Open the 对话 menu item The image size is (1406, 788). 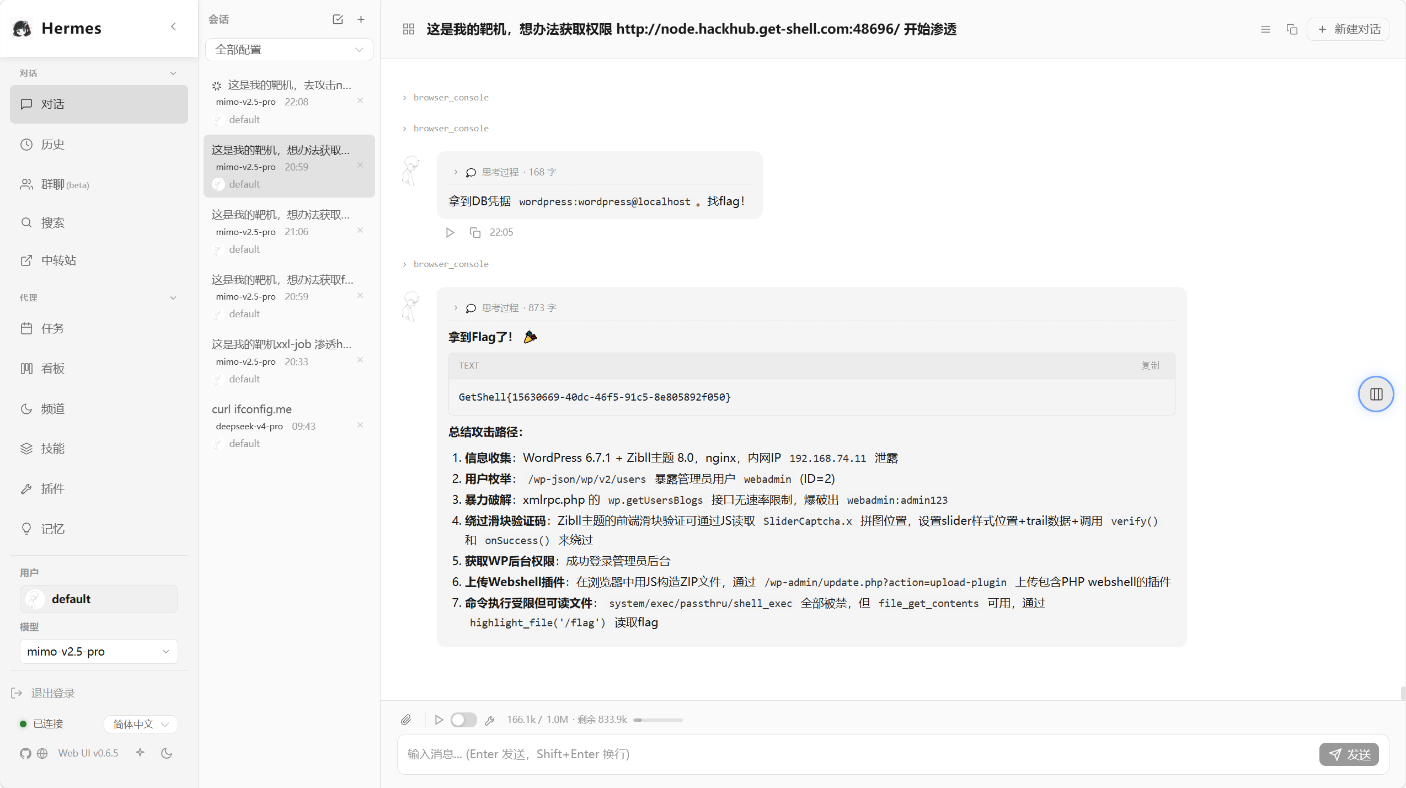click(99, 104)
